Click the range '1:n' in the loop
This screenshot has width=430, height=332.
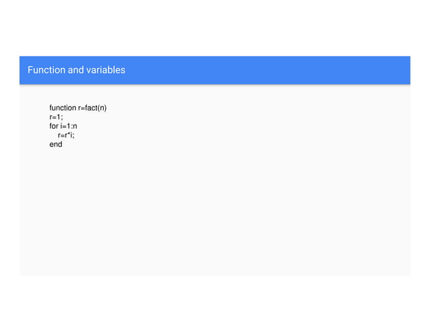click(x=72, y=126)
